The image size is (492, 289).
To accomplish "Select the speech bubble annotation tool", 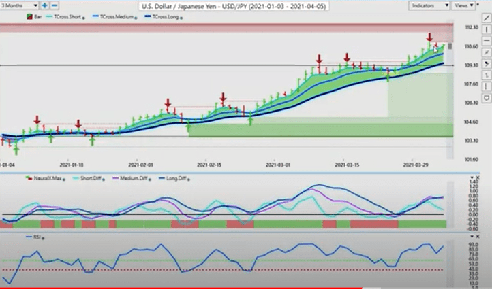I will pos(487,98).
